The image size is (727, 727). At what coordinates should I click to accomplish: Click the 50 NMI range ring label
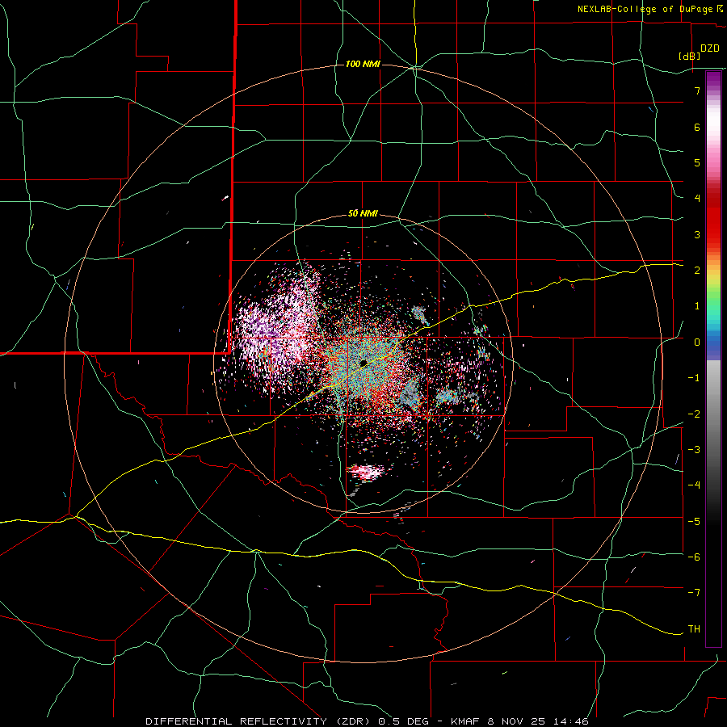(363, 214)
